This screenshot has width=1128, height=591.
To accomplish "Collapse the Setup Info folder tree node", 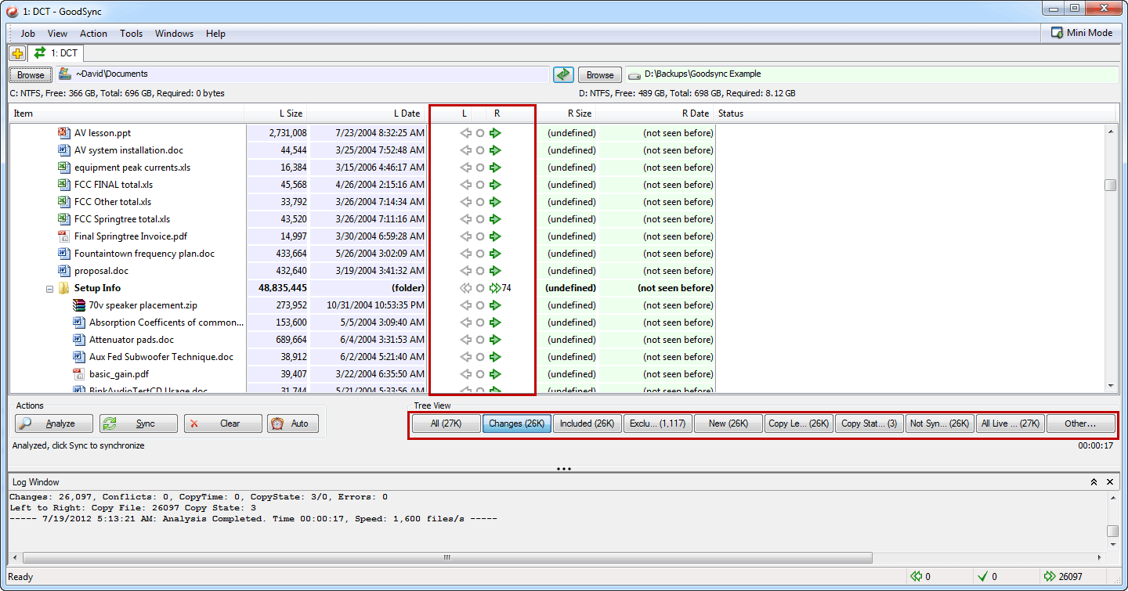I will pos(49,288).
